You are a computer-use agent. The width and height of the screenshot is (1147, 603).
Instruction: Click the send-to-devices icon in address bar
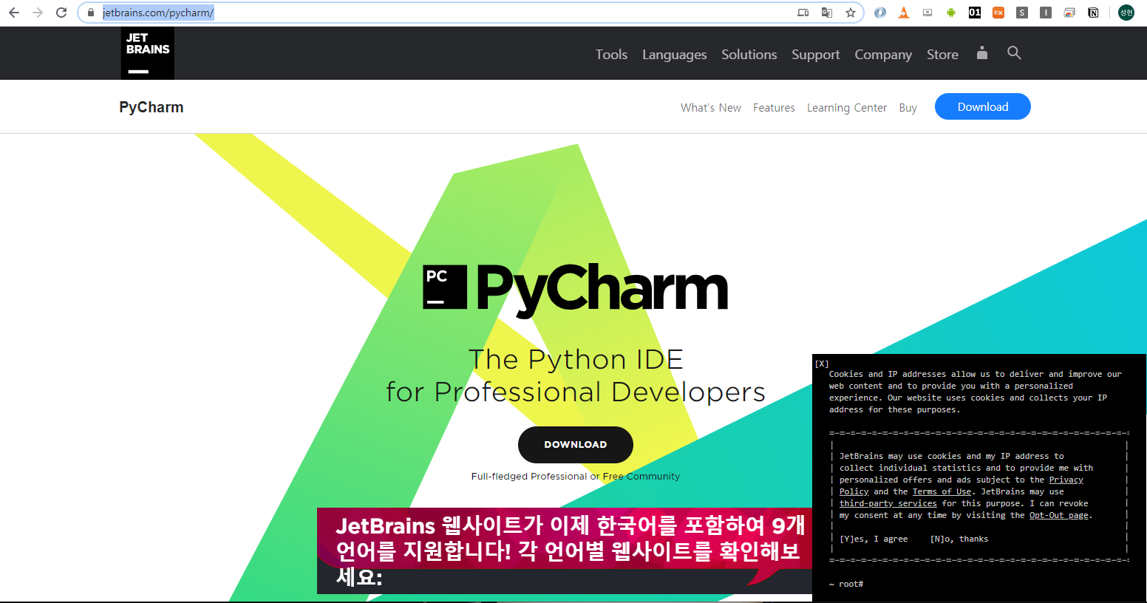click(803, 13)
